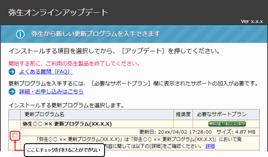
Task: Click the 弥生から新しい更新プログラムを入手できます banner text
Action: coord(96,34)
